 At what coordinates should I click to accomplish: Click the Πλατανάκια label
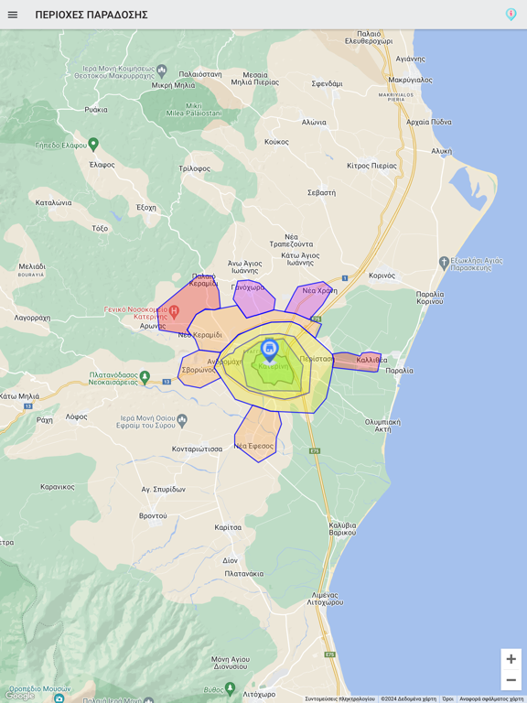(244, 574)
